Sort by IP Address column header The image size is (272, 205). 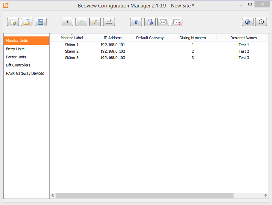113,38
